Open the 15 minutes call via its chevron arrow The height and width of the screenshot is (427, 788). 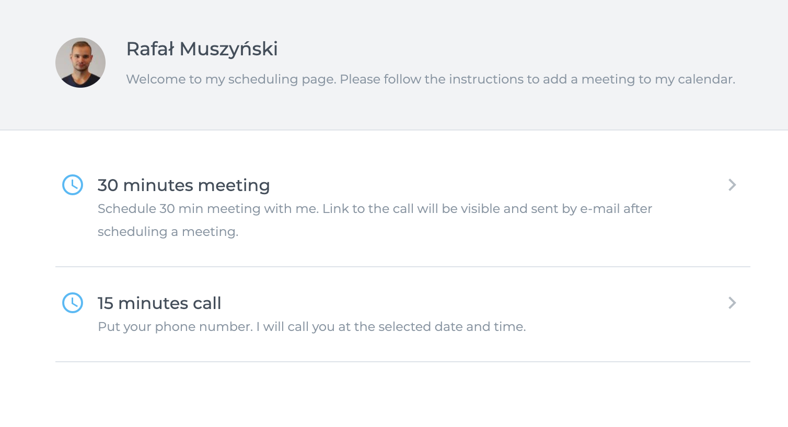coord(732,303)
